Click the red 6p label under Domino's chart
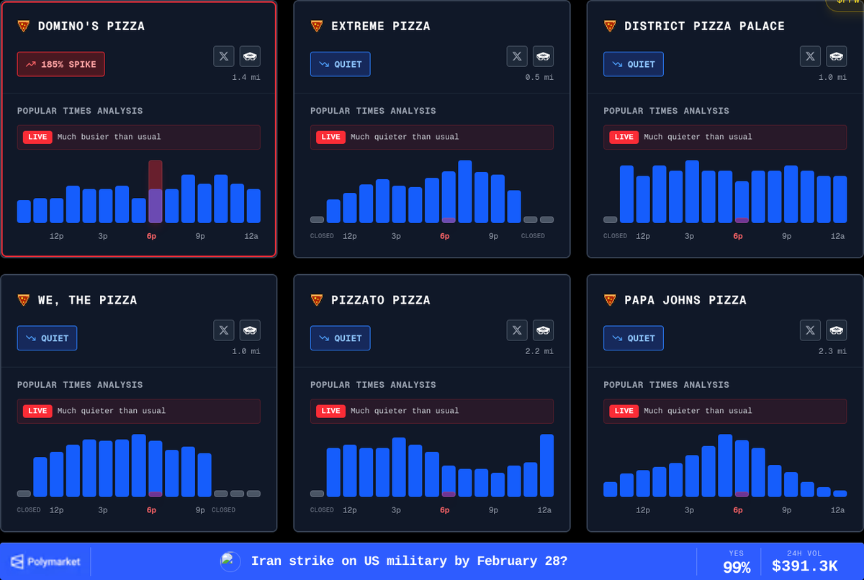 (x=151, y=236)
